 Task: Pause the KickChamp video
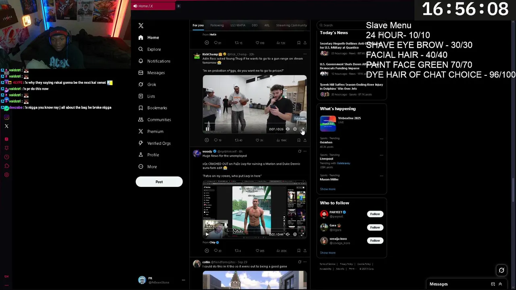pyautogui.click(x=207, y=129)
